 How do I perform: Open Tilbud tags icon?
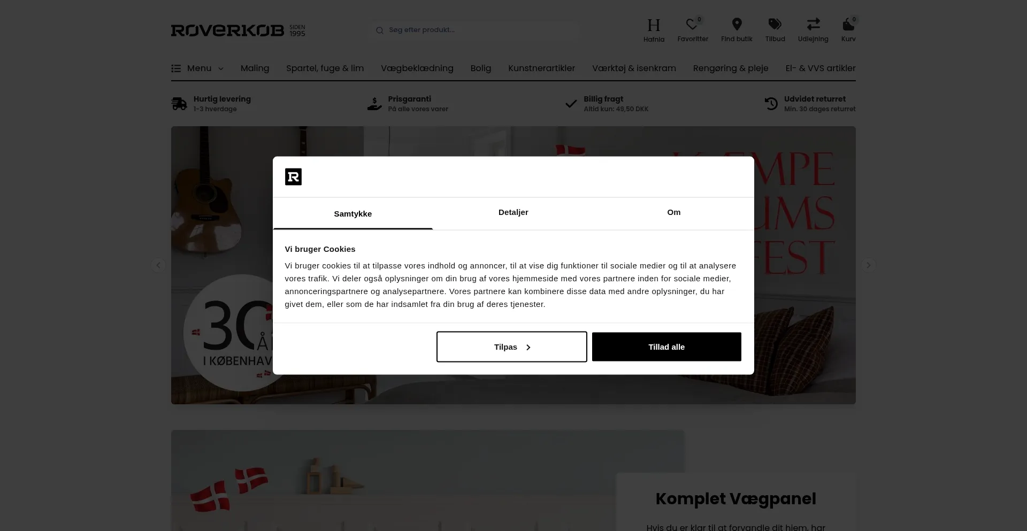775,24
